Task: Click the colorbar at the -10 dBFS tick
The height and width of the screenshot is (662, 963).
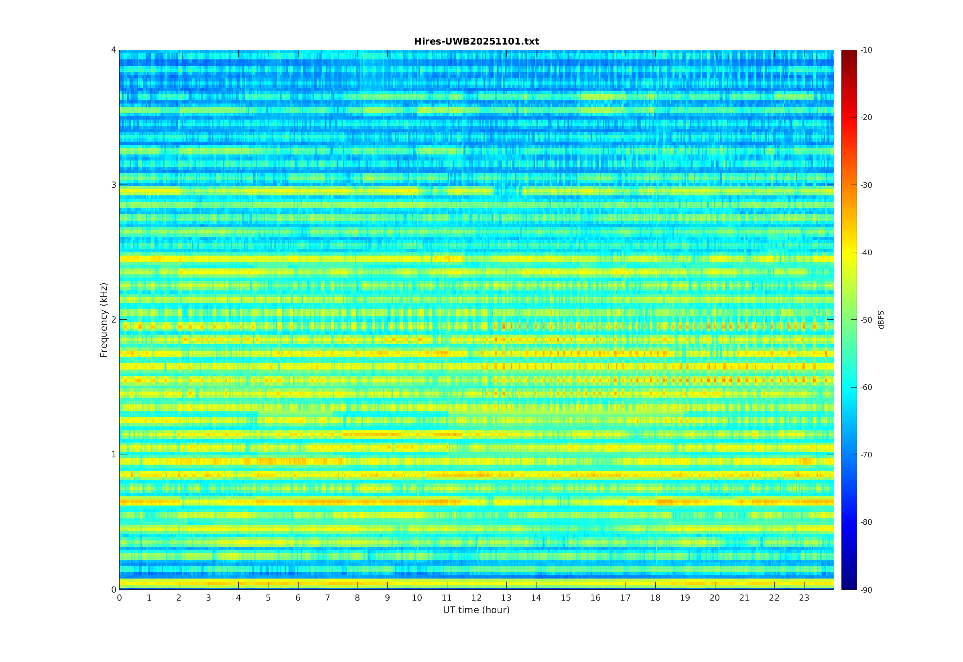Action: pyautogui.click(x=849, y=51)
